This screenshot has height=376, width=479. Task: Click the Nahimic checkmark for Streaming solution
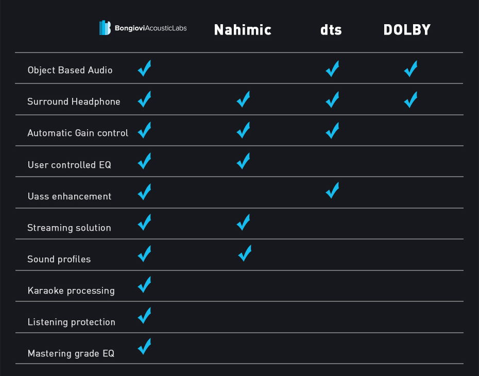[x=244, y=222]
